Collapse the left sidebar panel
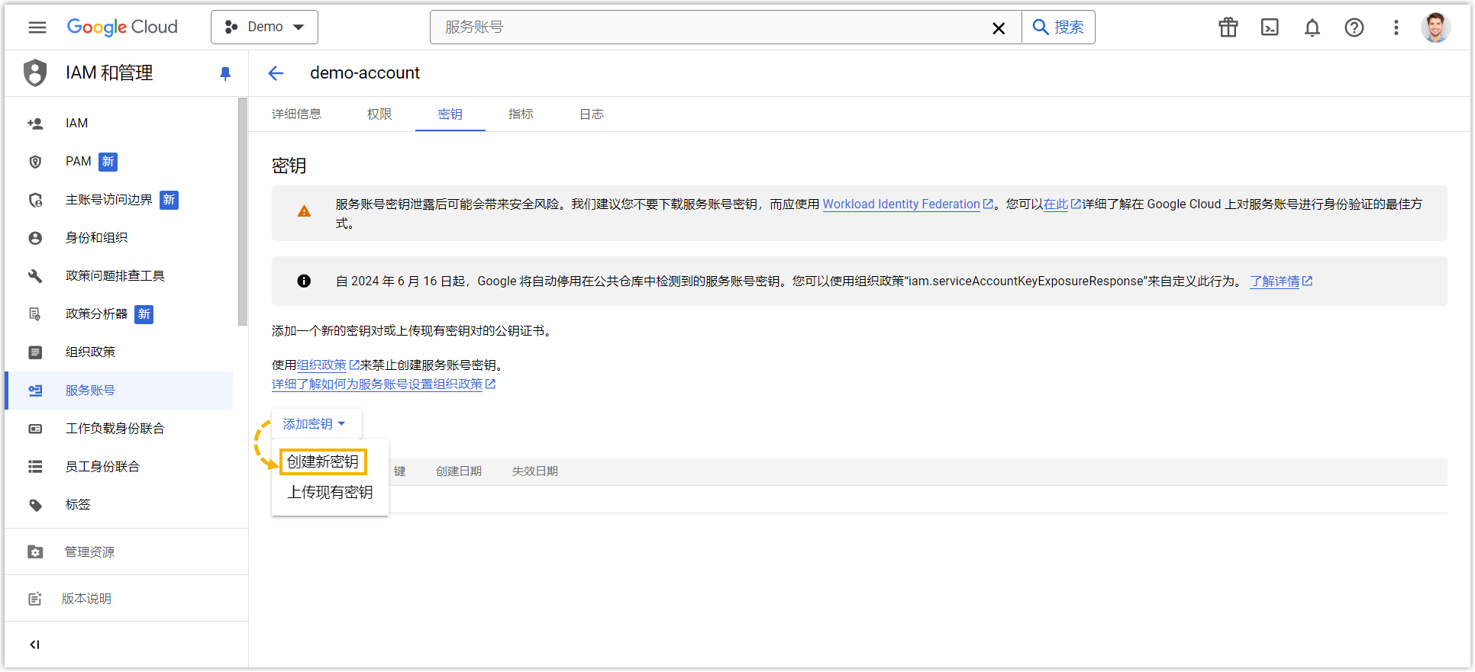This screenshot has height=672, width=1475. point(34,645)
